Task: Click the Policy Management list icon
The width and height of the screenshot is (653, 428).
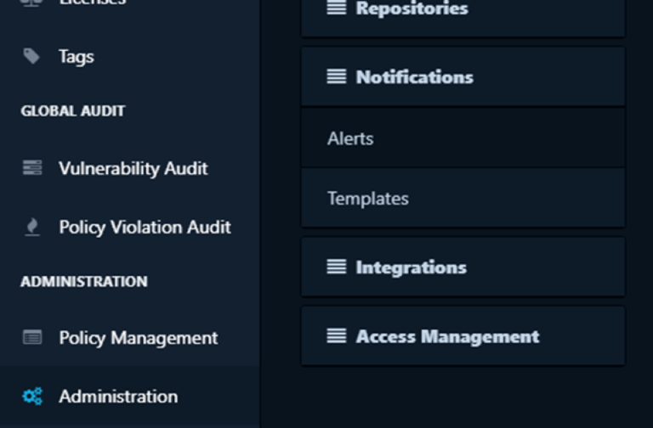Action: pyautogui.click(x=32, y=337)
